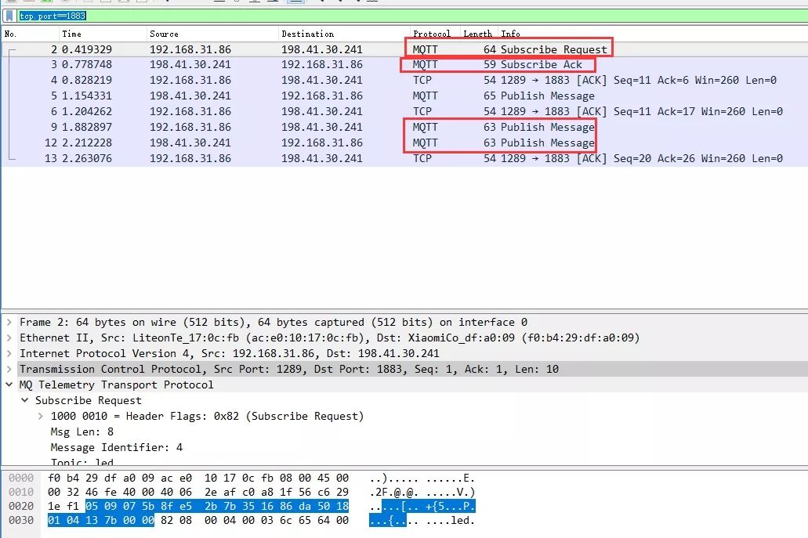Sort packets by the No. column
The image size is (808, 538).
point(11,34)
